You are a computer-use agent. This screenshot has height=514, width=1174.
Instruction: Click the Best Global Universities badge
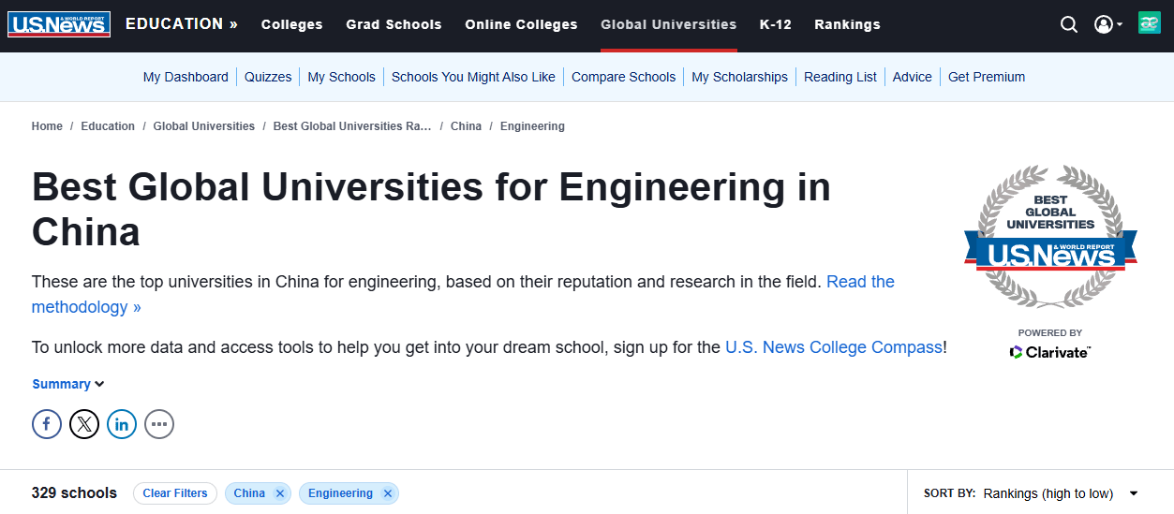click(1050, 239)
